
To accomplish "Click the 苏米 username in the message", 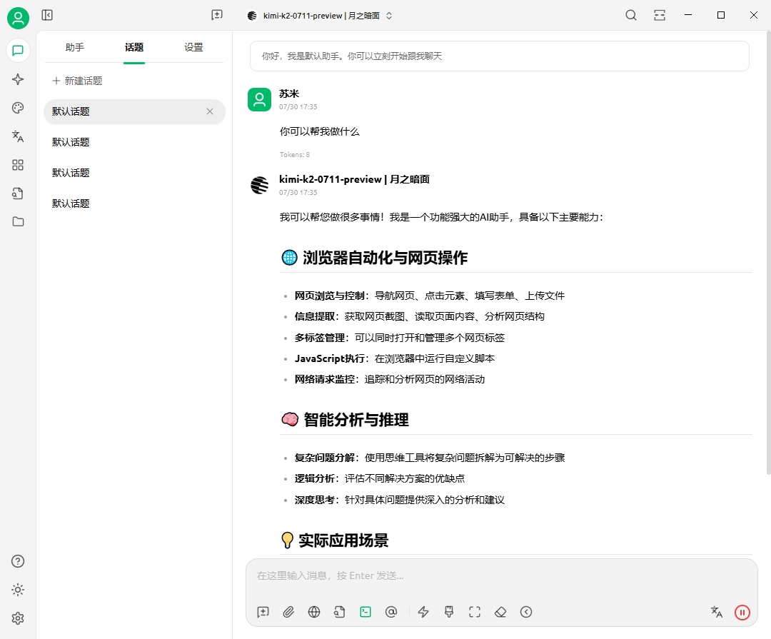I will click(289, 94).
